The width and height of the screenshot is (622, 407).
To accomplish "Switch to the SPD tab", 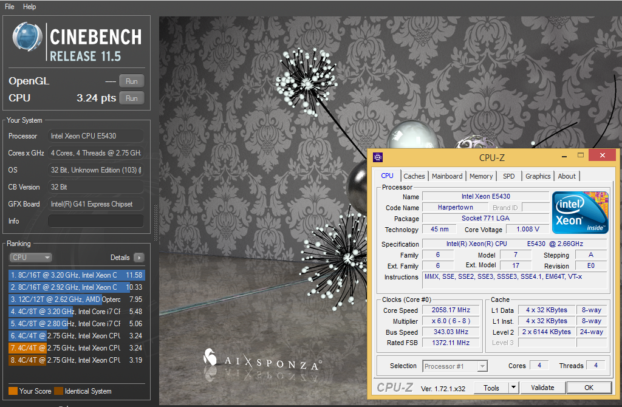I will 508,176.
